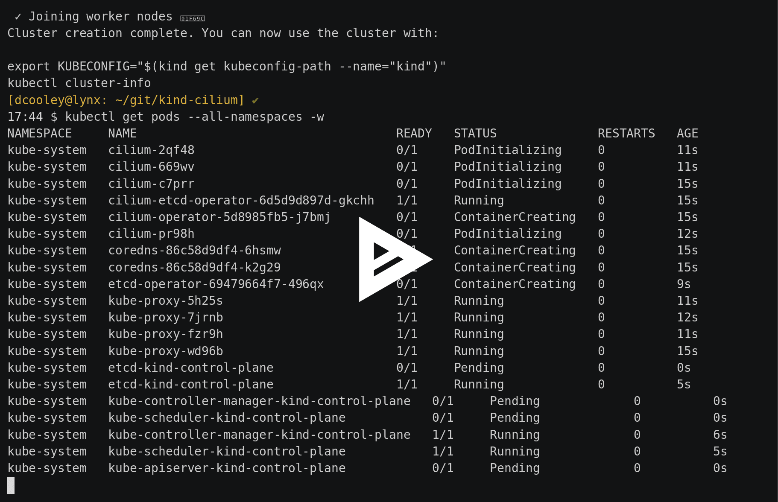The width and height of the screenshot is (778, 502).
Task: Click the pod name 'kube-proxy-5h25s'
Action: [x=166, y=301]
